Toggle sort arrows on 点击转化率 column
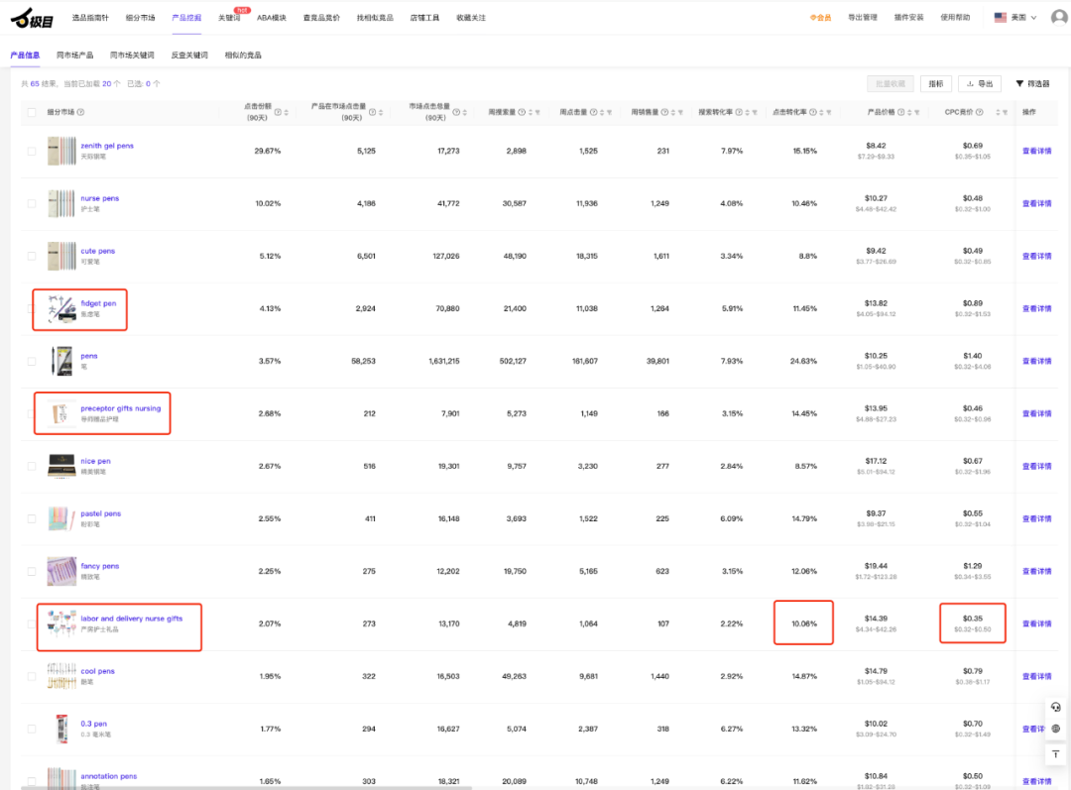This screenshot has width=1071, height=790. click(822, 112)
